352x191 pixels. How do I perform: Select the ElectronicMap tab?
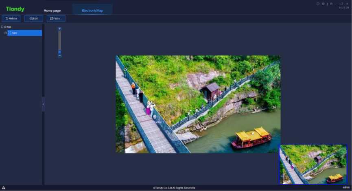click(x=92, y=11)
